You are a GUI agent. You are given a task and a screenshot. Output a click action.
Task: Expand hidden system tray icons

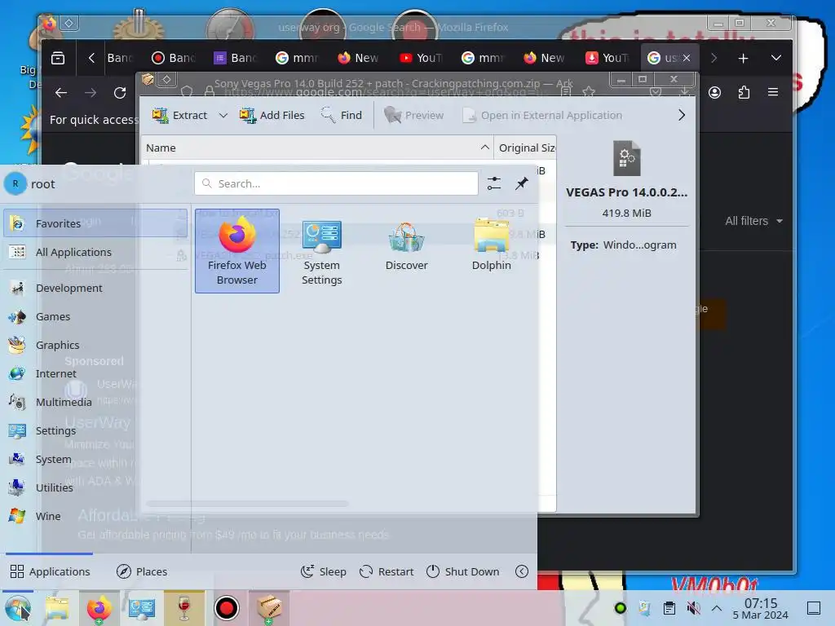coord(717,608)
